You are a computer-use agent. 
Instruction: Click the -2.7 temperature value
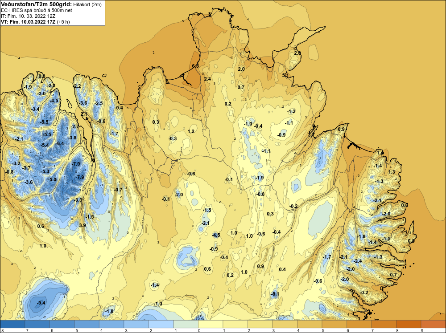click(74, 126)
